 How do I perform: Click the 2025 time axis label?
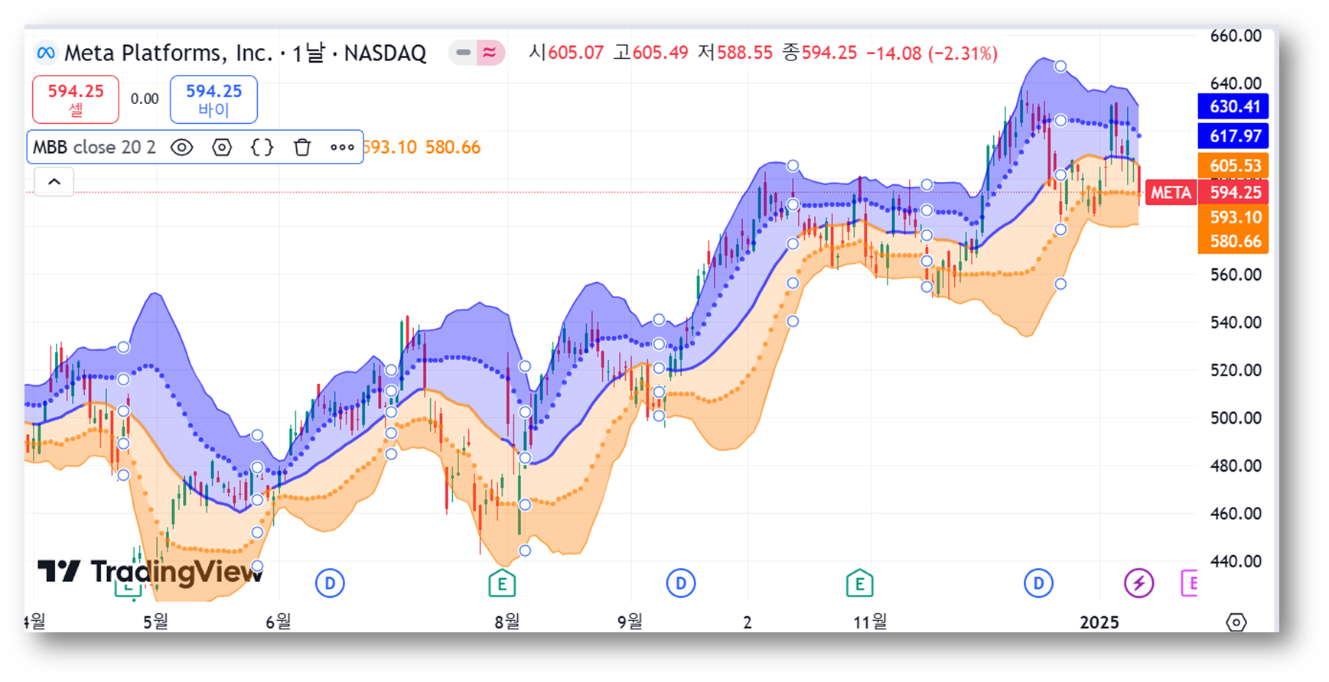point(1099,622)
